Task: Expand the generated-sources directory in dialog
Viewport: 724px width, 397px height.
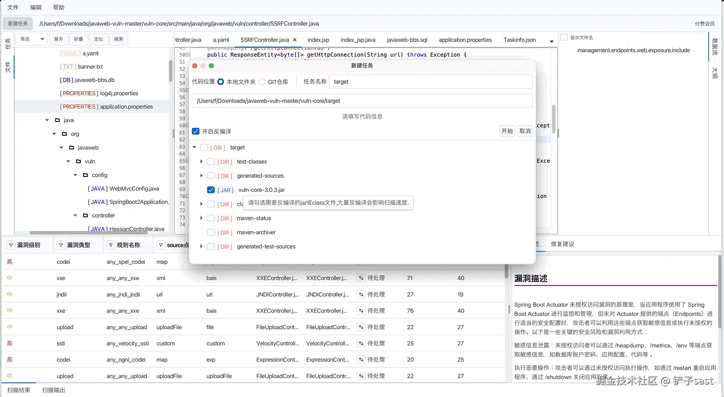Action: click(201, 176)
